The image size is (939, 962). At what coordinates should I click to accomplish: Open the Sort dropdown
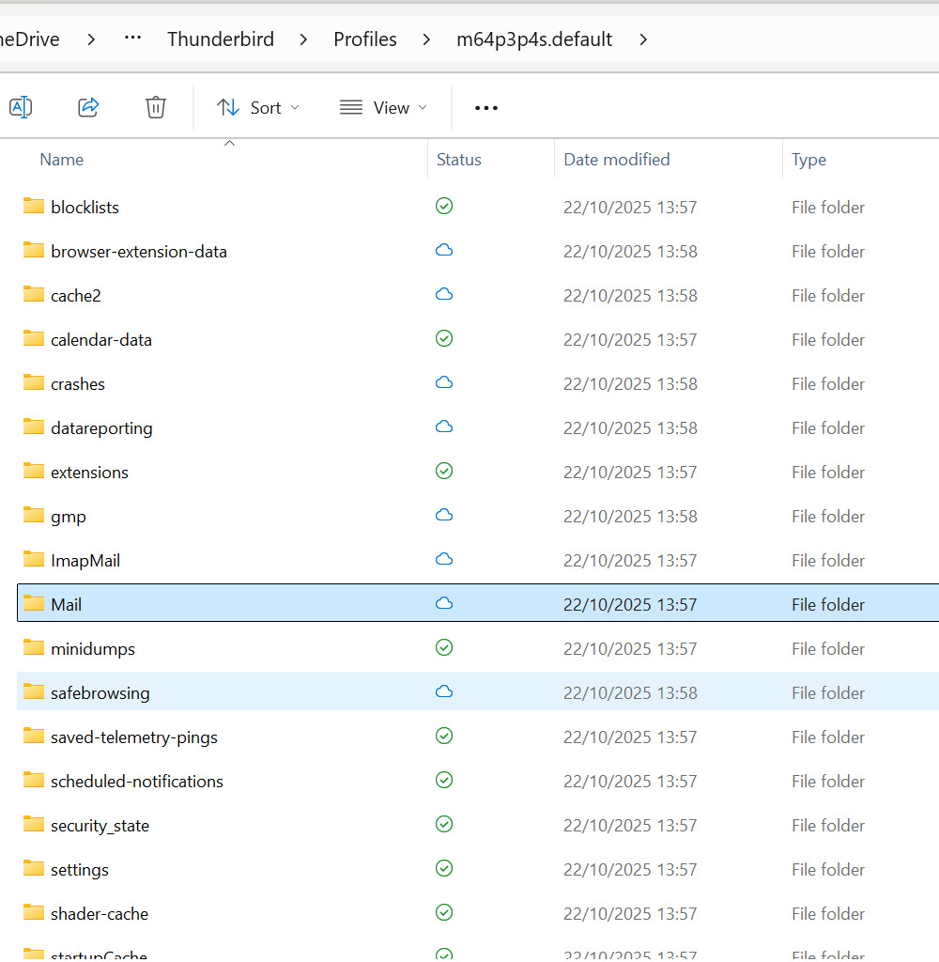click(258, 108)
